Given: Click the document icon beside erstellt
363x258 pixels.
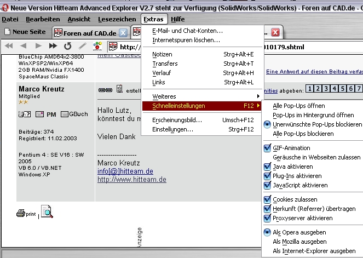Looking at the screenshot, I should click(x=119, y=89).
